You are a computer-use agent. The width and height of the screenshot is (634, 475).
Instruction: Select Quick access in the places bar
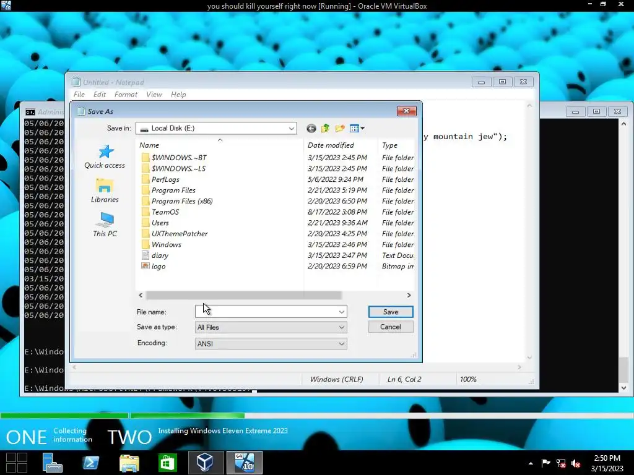[x=105, y=156]
